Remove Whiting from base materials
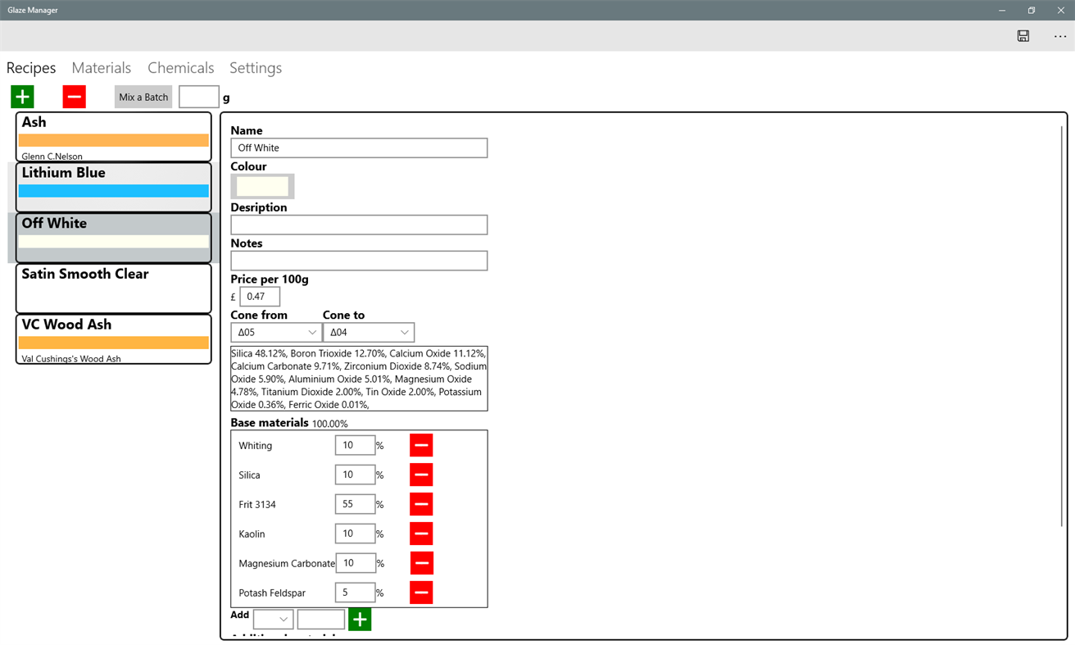This screenshot has width=1075, height=645. click(x=420, y=445)
